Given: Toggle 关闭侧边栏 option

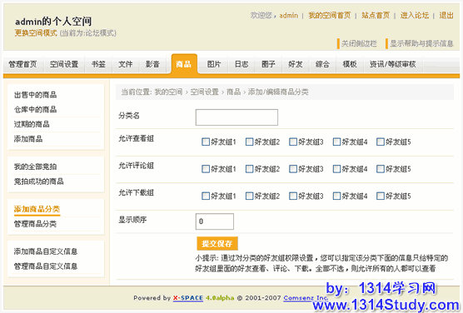Looking at the screenshot, I should [356, 43].
